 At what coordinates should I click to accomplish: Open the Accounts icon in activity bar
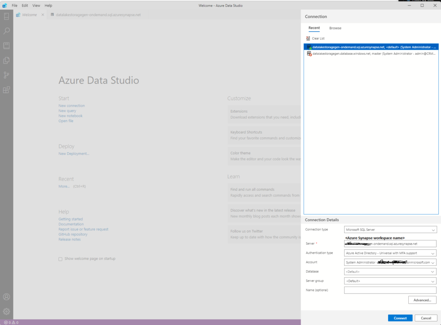pyautogui.click(x=6, y=297)
